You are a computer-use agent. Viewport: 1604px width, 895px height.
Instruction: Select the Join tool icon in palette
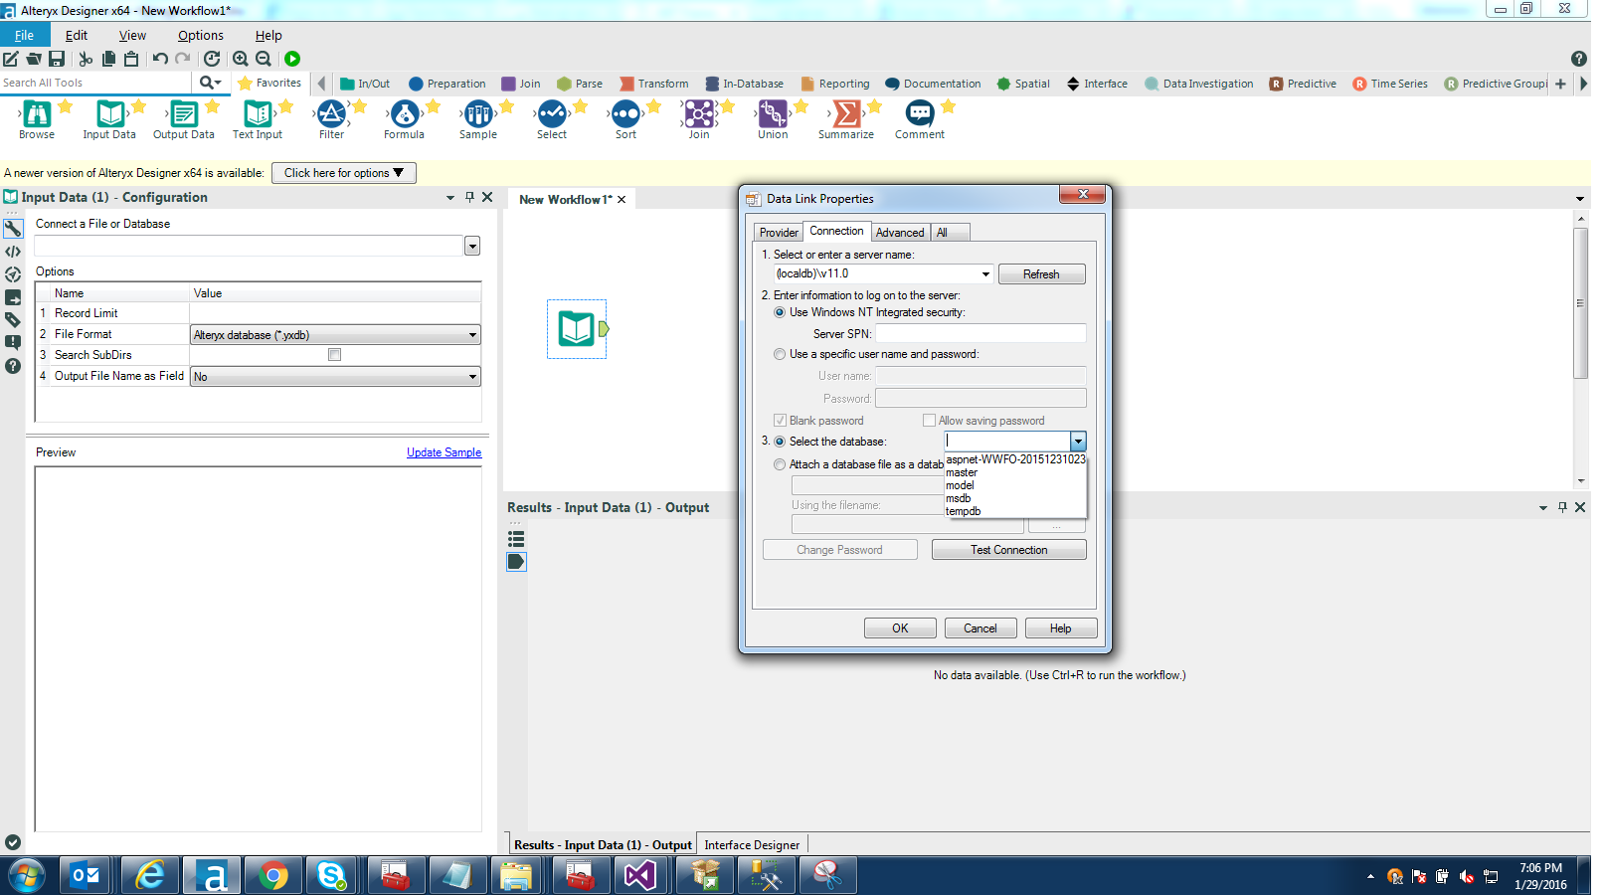click(x=699, y=113)
